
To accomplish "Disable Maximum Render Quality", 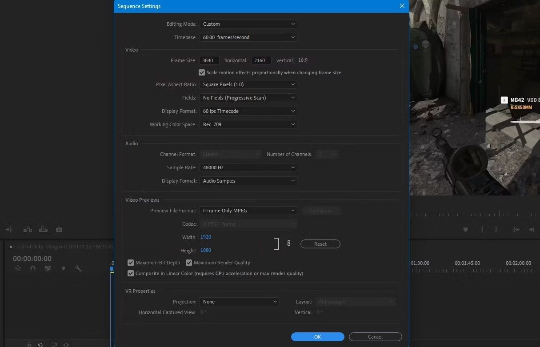I will point(189,263).
